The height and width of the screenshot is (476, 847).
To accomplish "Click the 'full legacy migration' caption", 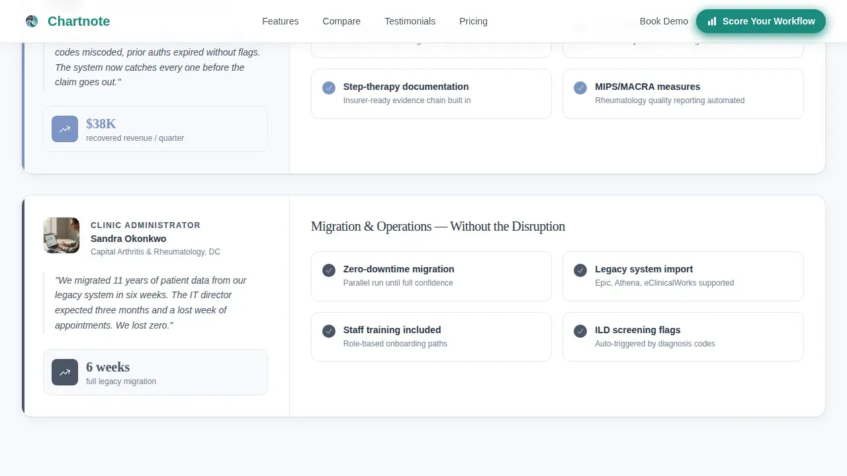I will 121,381.
